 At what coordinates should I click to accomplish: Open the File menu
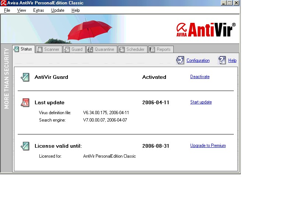click(x=7, y=10)
